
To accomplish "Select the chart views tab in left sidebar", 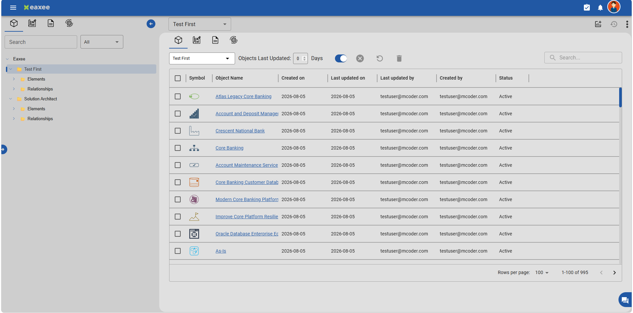I will pyautogui.click(x=32, y=23).
